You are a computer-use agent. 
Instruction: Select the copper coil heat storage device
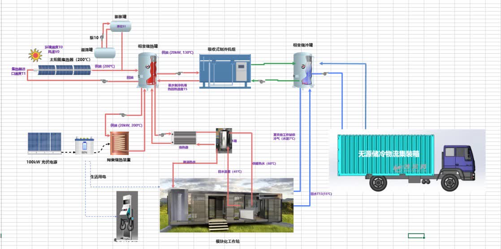pyautogui.click(x=120, y=143)
